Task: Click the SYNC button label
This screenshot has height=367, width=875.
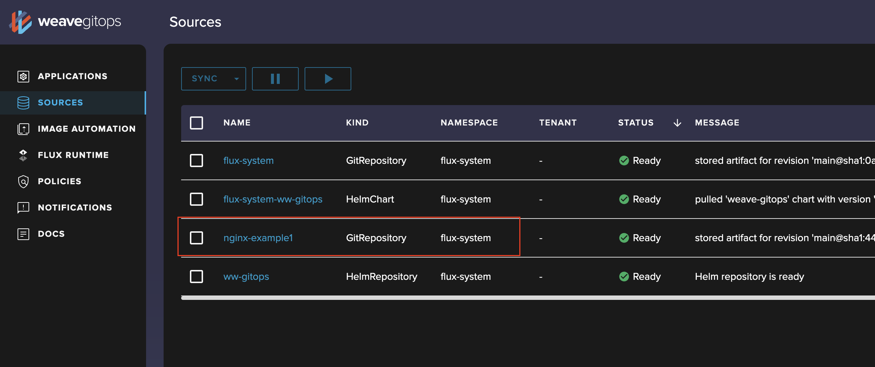Action: pos(205,79)
